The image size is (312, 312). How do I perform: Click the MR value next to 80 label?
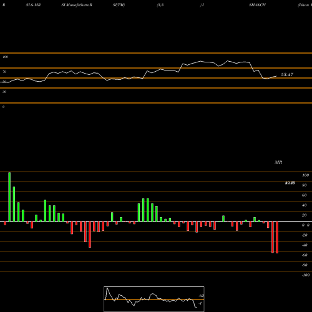pyautogui.click(x=290, y=183)
